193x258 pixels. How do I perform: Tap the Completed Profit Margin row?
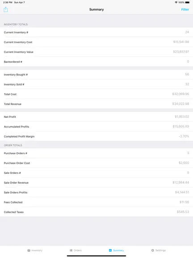pos(96,136)
